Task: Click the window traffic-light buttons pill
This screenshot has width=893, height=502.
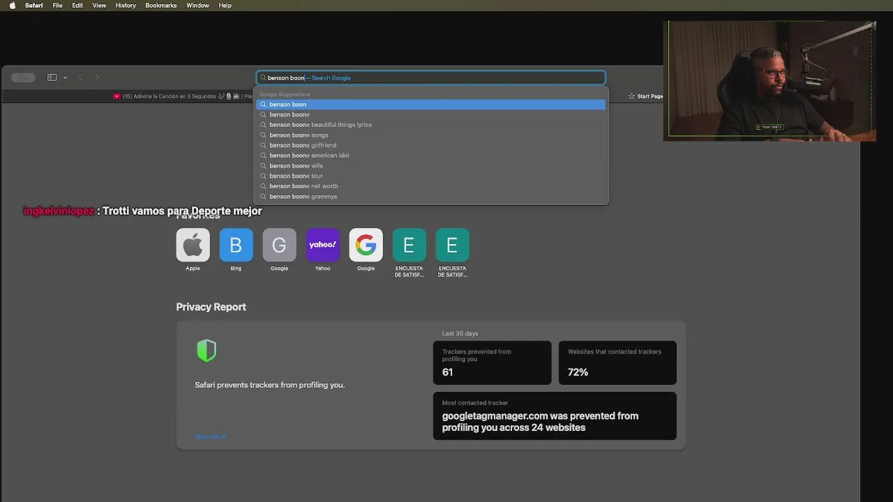Action: click(23, 77)
